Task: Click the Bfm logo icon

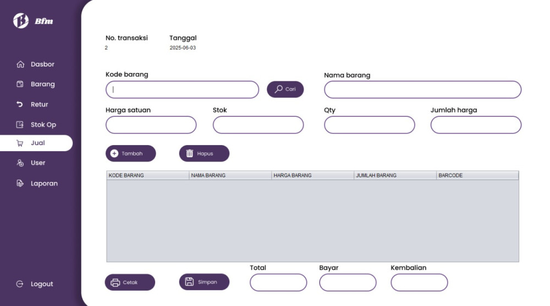Action: pyautogui.click(x=21, y=21)
